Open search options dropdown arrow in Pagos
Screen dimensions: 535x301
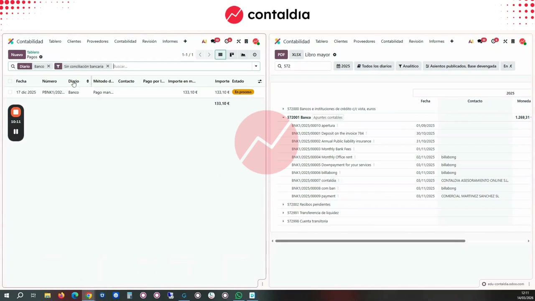[256, 66]
